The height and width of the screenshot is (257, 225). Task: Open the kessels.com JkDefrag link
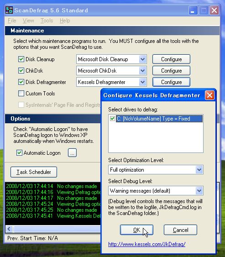pos(147,244)
